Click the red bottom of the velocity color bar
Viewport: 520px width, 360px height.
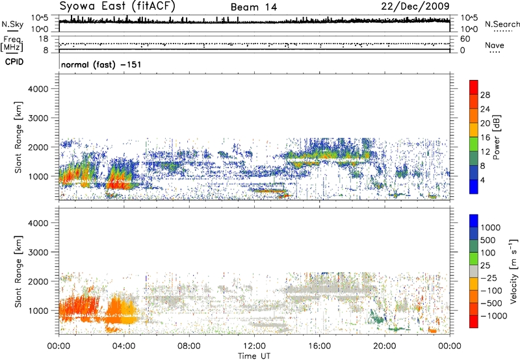coord(474,322)
